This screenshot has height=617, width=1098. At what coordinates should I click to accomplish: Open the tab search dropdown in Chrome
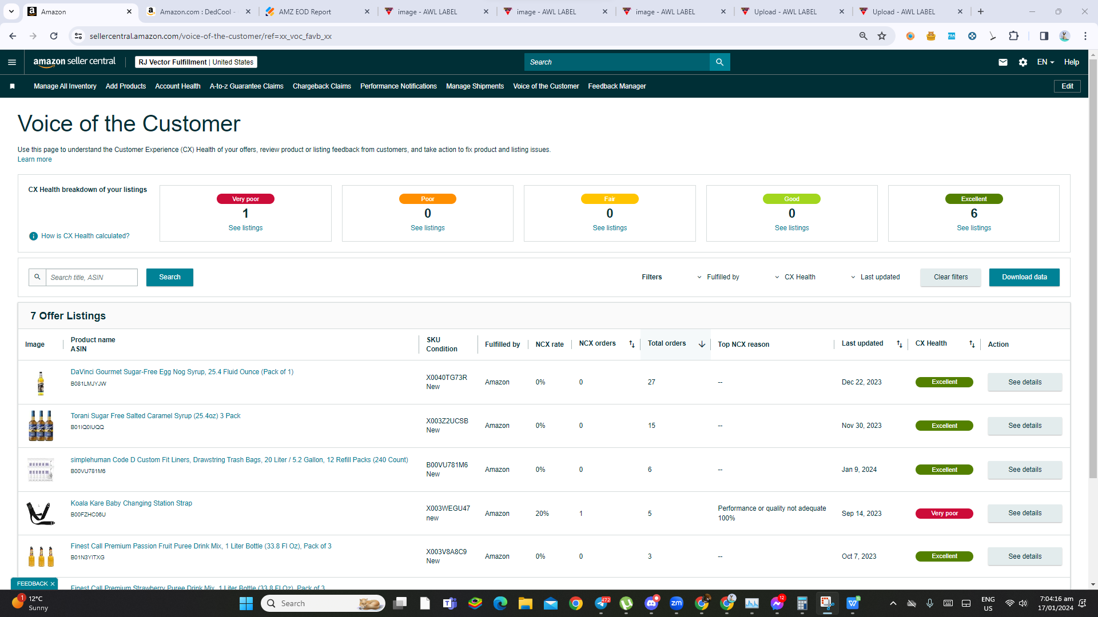tap(11, 11)
